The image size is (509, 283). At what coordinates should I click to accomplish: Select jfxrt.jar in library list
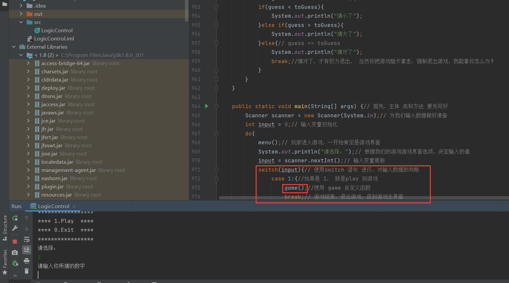point(50,137)
